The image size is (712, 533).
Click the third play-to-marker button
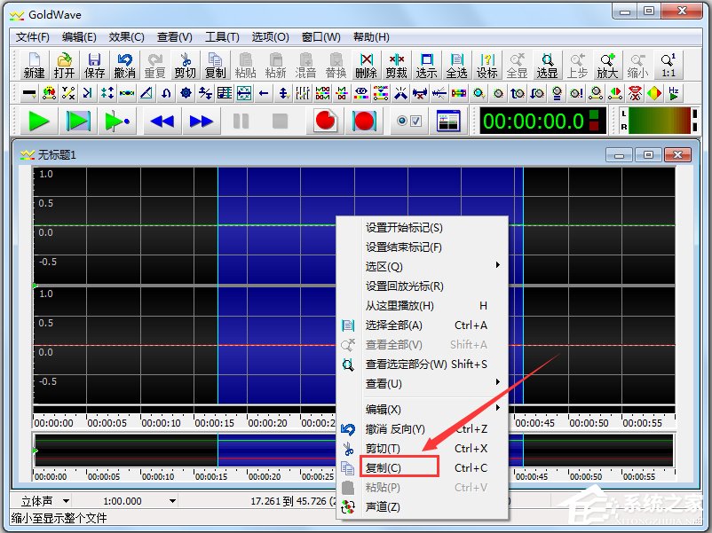117,121
